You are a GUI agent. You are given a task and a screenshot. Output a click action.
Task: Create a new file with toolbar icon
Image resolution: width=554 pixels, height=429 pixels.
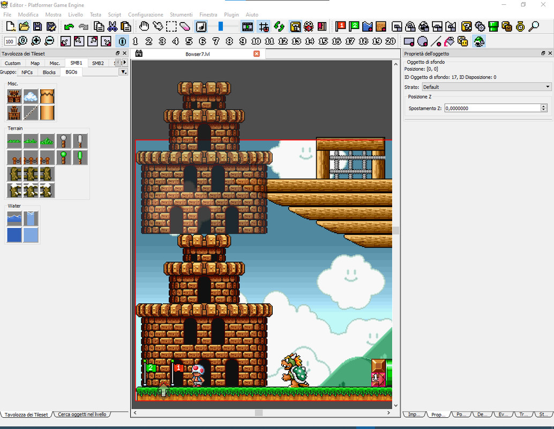11,26
